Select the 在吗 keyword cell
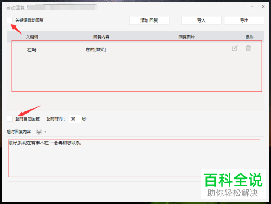 pos(31,50)
